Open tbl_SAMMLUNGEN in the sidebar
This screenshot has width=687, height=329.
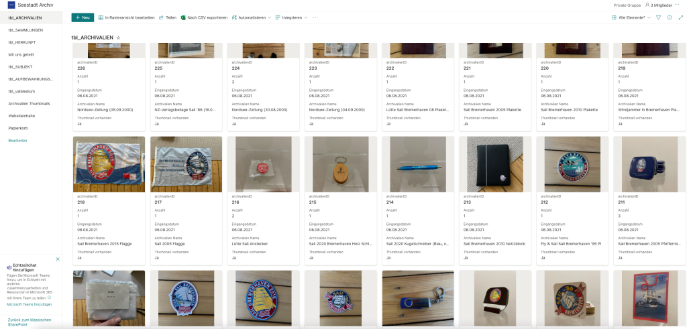click(x=25, y=30)
